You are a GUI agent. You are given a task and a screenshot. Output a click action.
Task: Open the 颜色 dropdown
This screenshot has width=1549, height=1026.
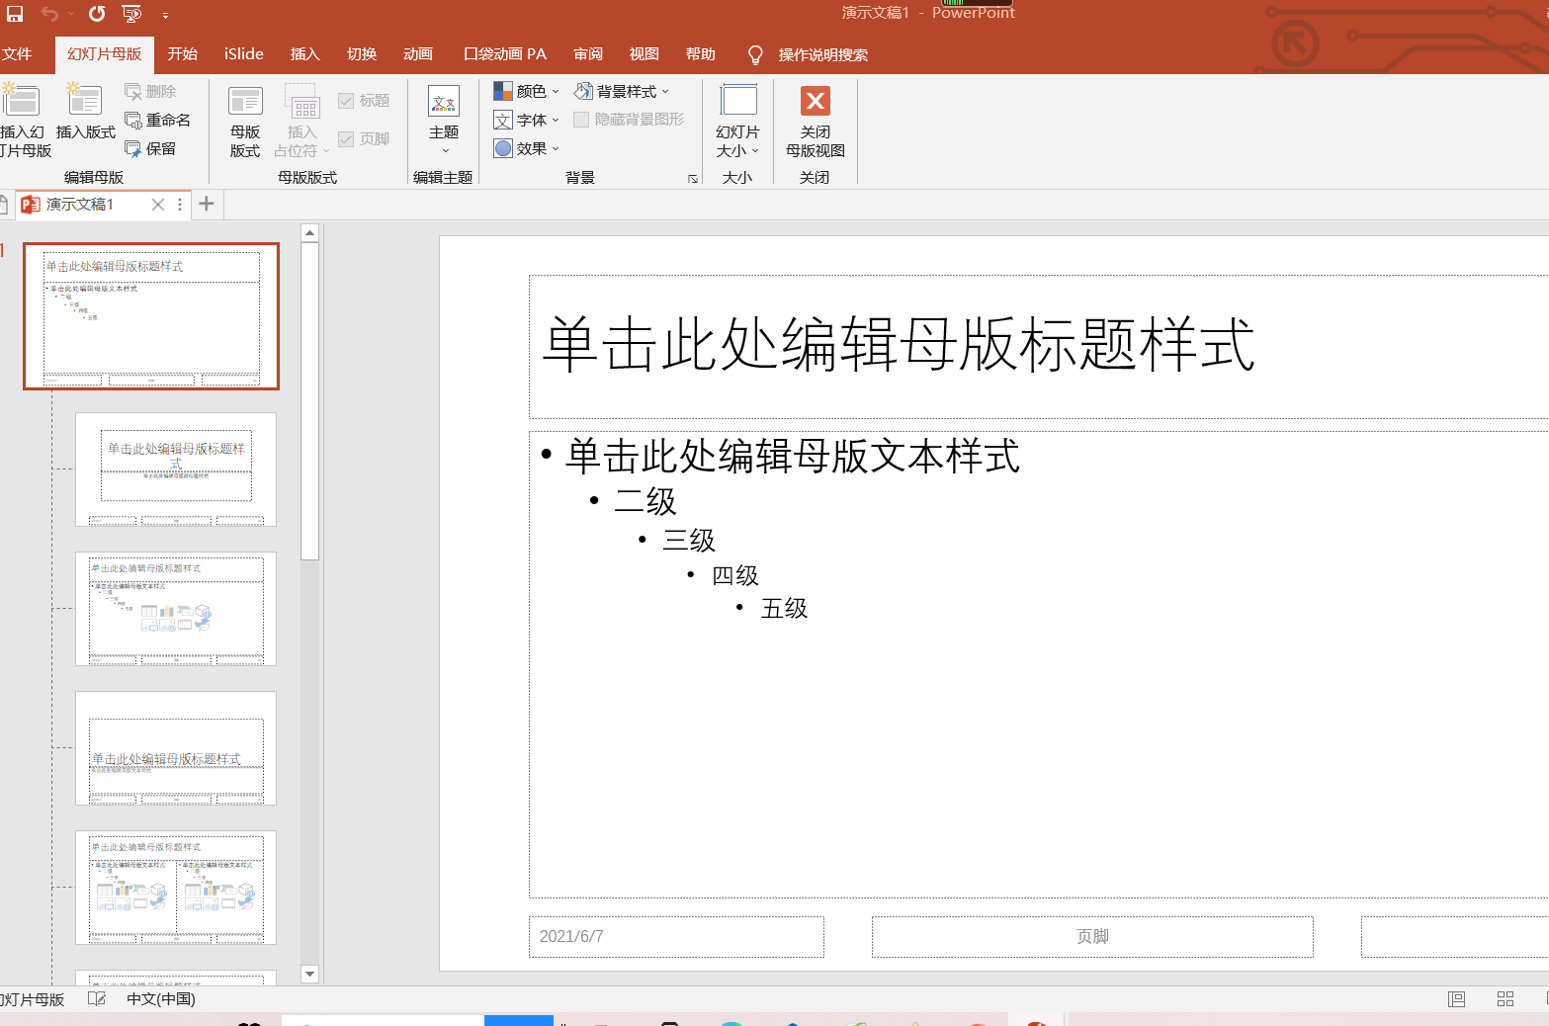[527, 91]
